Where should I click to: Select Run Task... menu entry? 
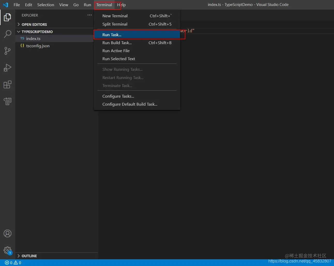pyautogui.click(x=137, y=35)
